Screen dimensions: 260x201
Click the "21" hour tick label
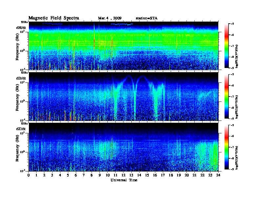coord(195,175)
